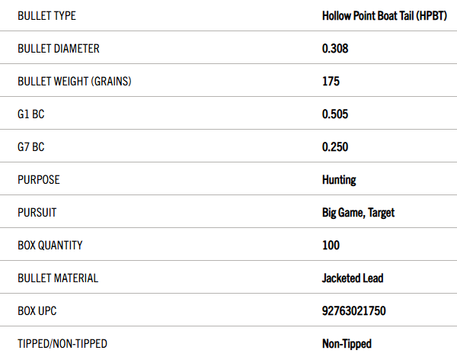Image resolution: width=457 pixels, height=360 pixels.
Task: Select the 0.308 diameter value
Action: [335, 49]
